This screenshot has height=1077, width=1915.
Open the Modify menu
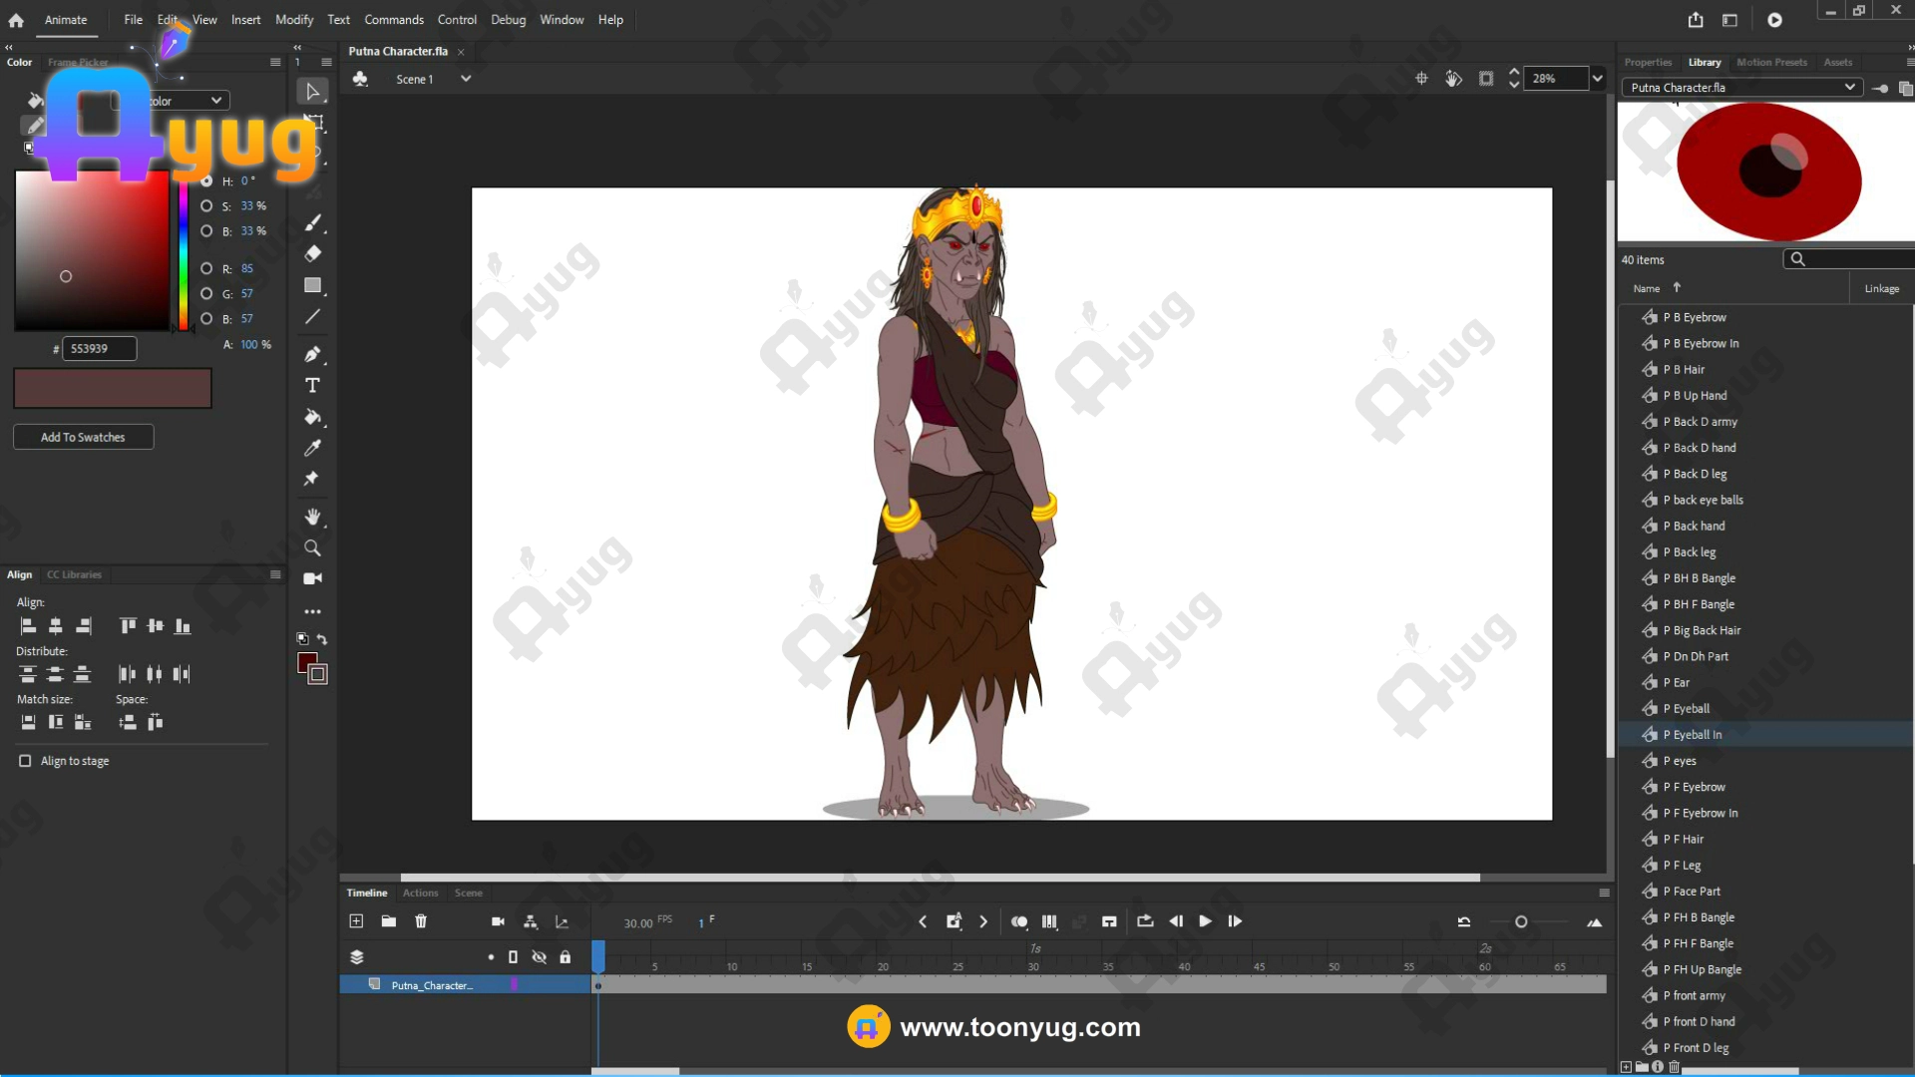(x=294, y=20)
